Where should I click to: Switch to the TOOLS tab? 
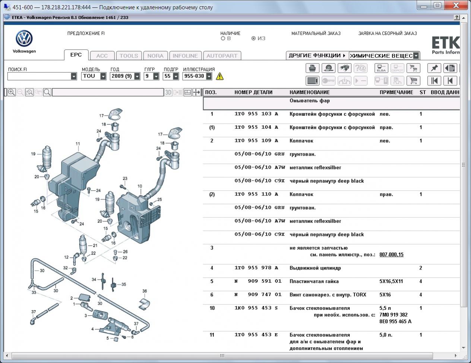[129, 55]
